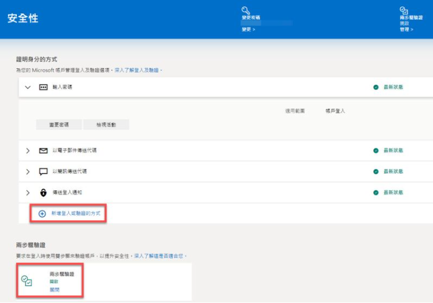Expand the 以簡訊傳送代碼 row

point(27,172)
